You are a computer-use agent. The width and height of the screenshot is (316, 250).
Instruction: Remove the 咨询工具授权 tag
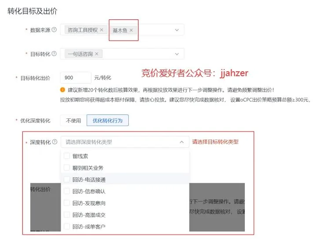pos(102,30)
